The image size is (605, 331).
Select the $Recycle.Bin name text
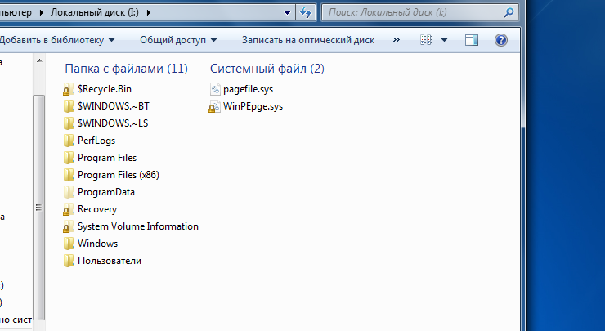tap(105, 89)
